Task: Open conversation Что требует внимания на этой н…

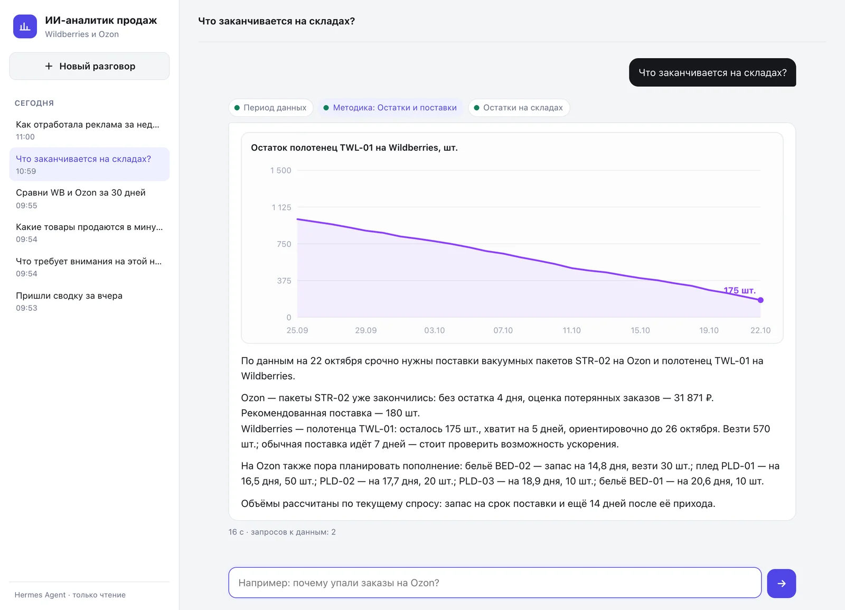Action: pos(89,267)
